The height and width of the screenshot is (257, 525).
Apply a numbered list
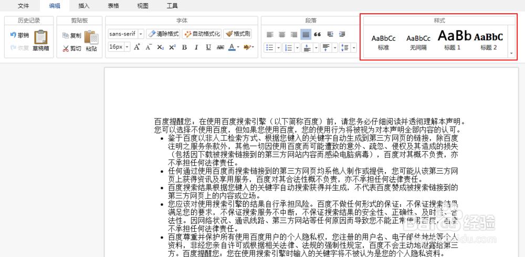click(288, 48)
